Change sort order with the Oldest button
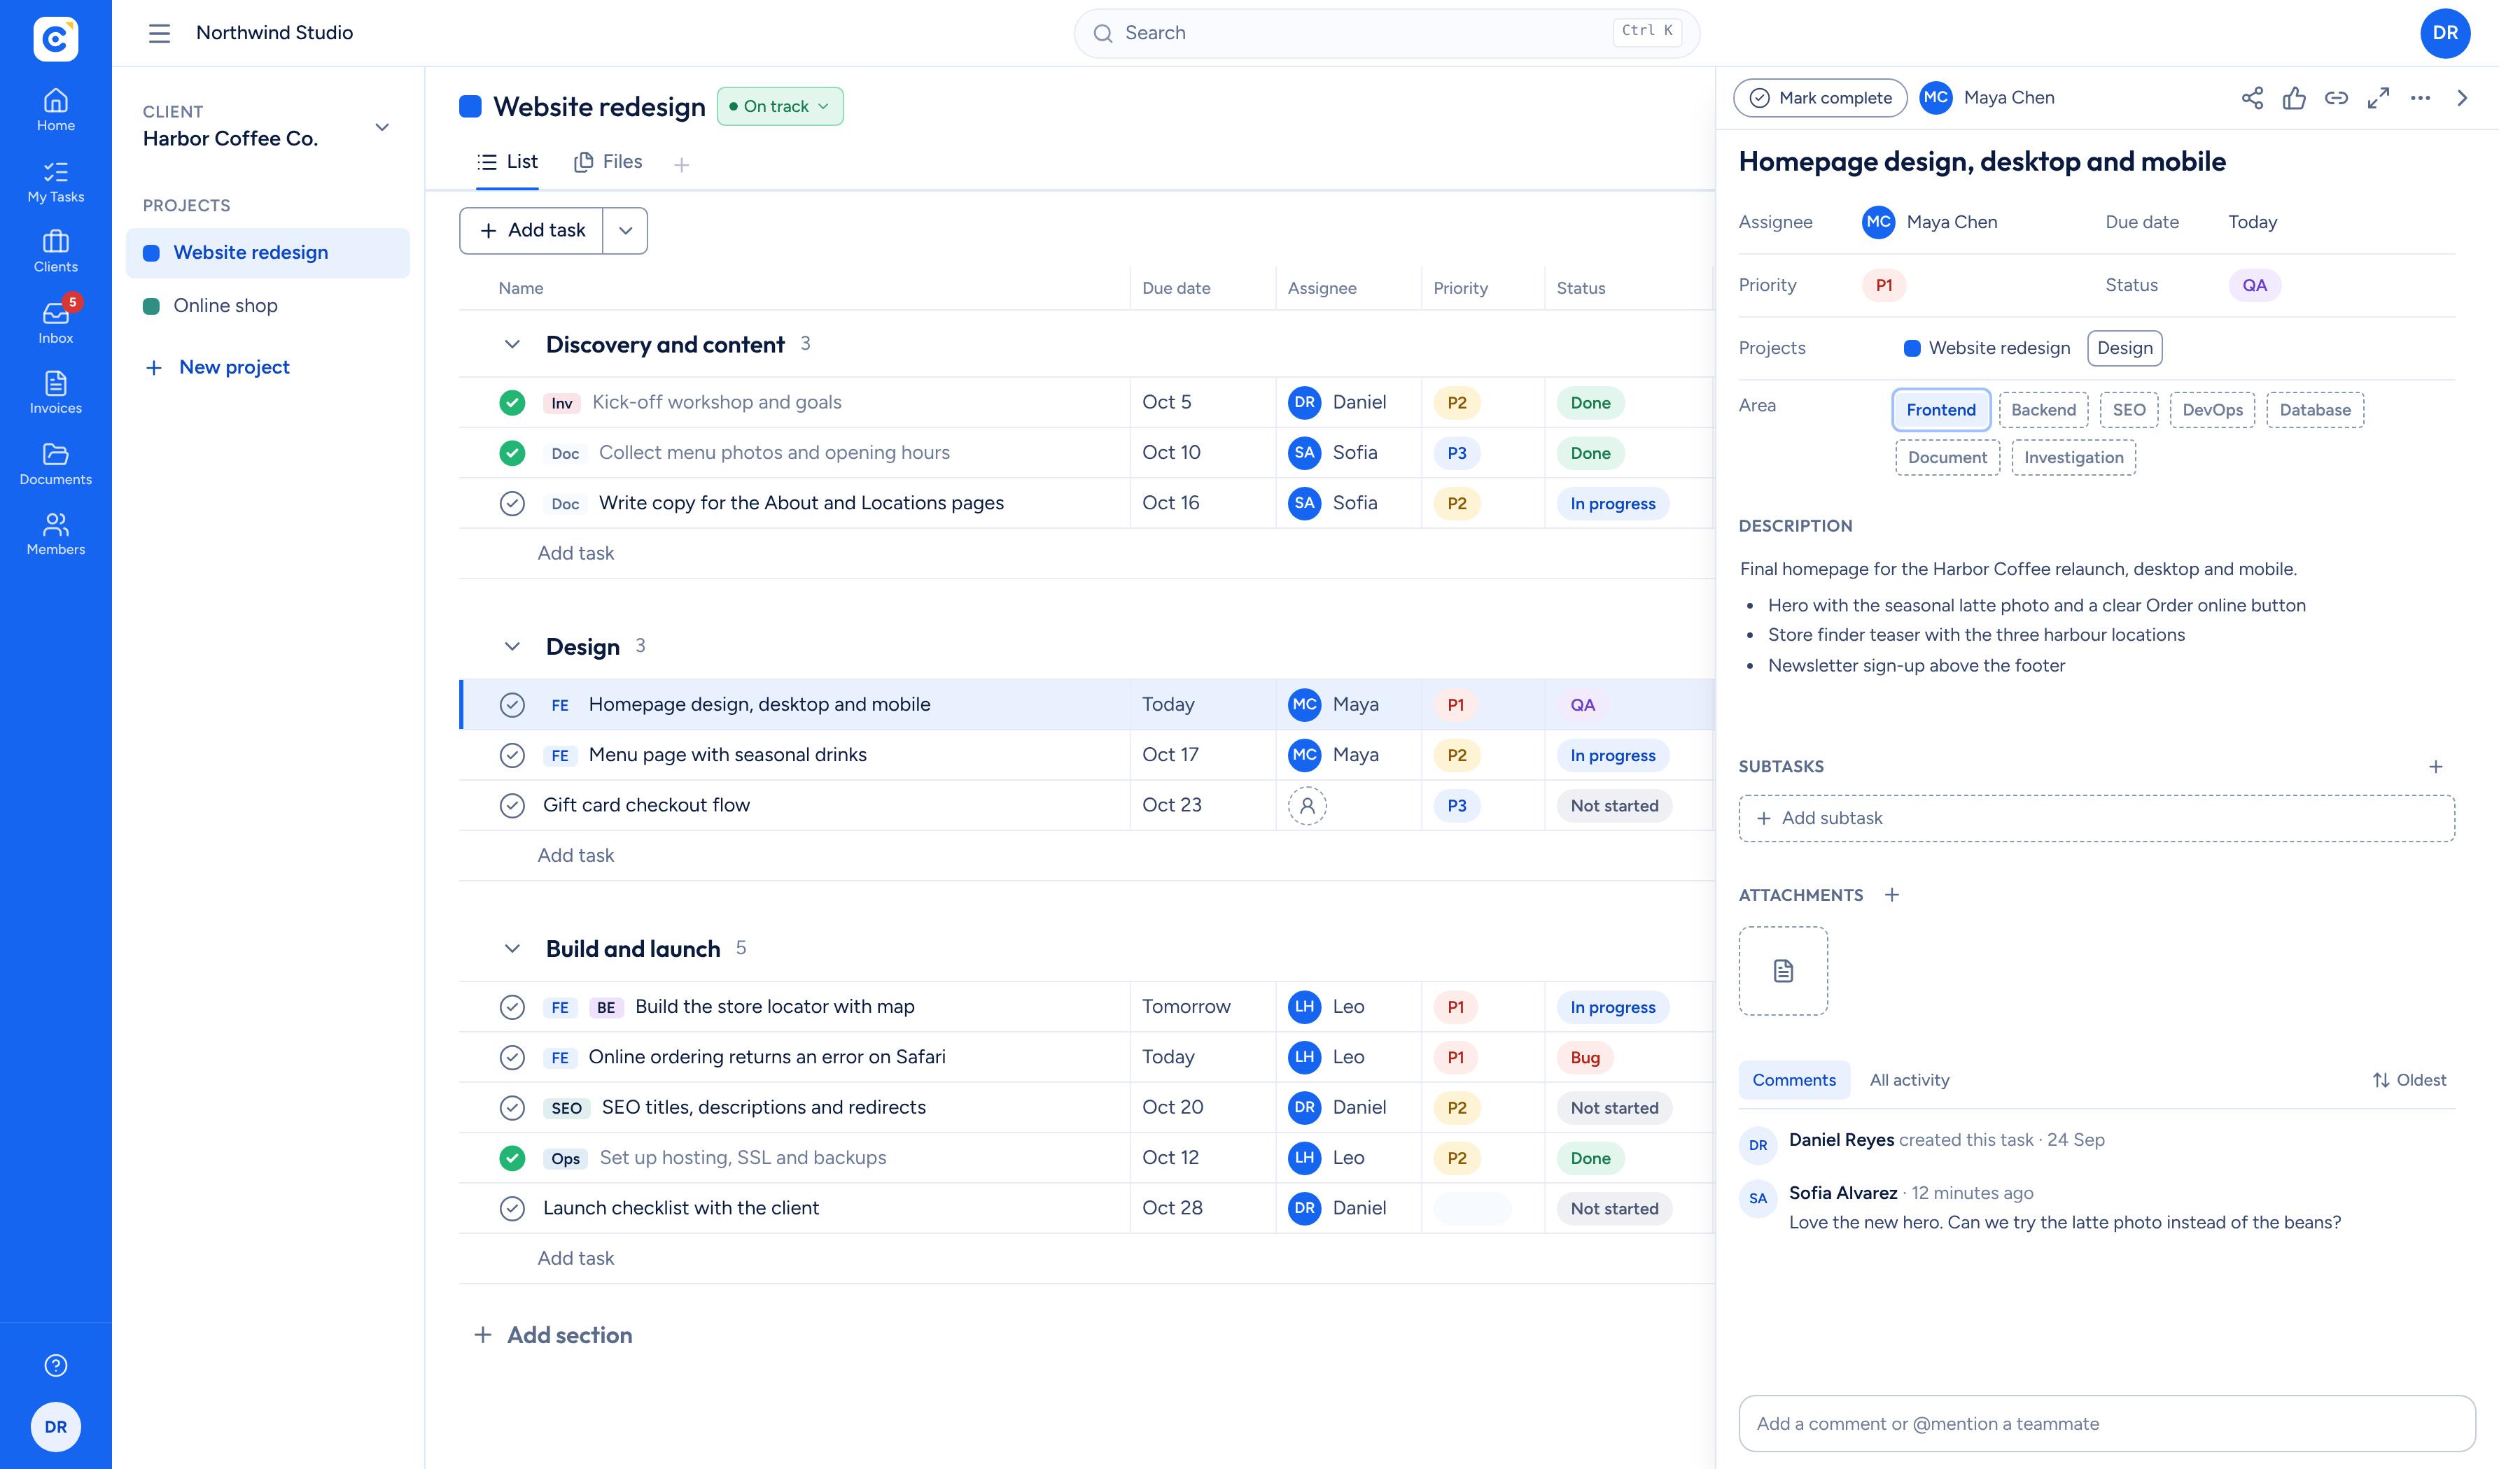 coord(2410,1080)
